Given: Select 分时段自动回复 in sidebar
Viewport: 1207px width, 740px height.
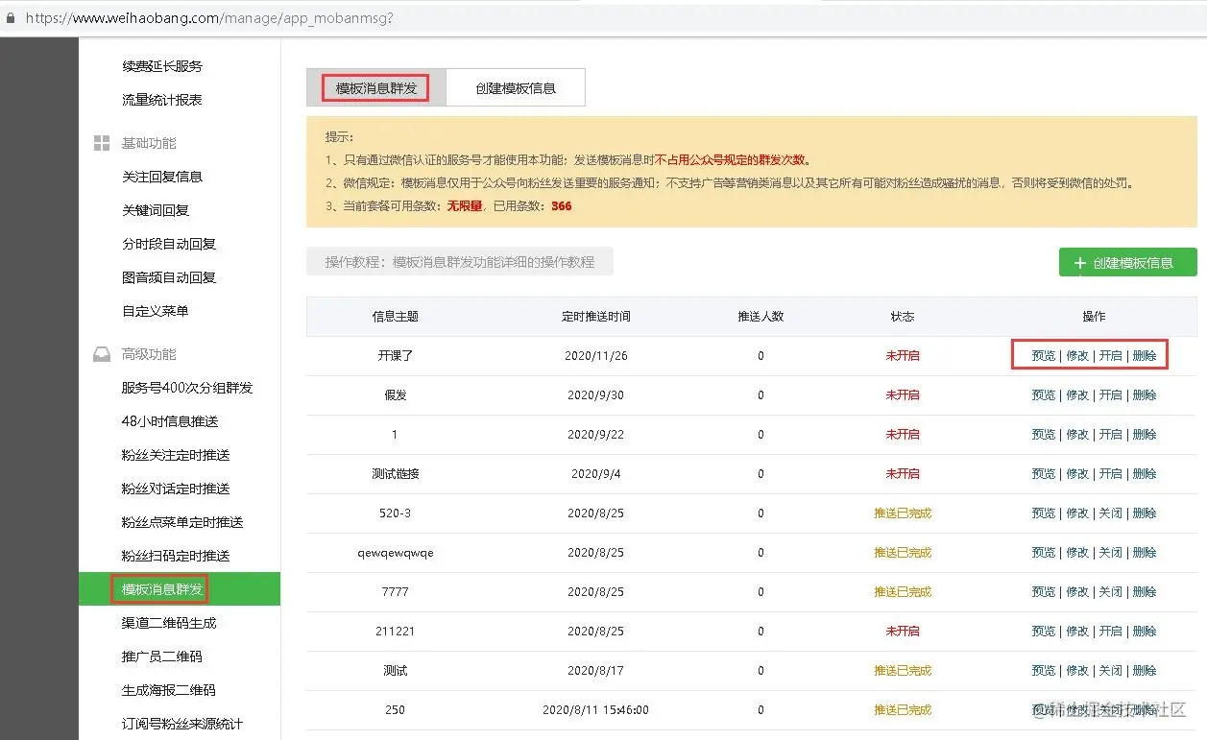Looking at the screenshot, I should coord(169,244).
